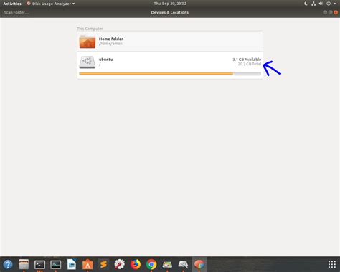This screenshot has width=340, height=272.
Task: Click the Scan Folder button
Action: tap(16, 12)
